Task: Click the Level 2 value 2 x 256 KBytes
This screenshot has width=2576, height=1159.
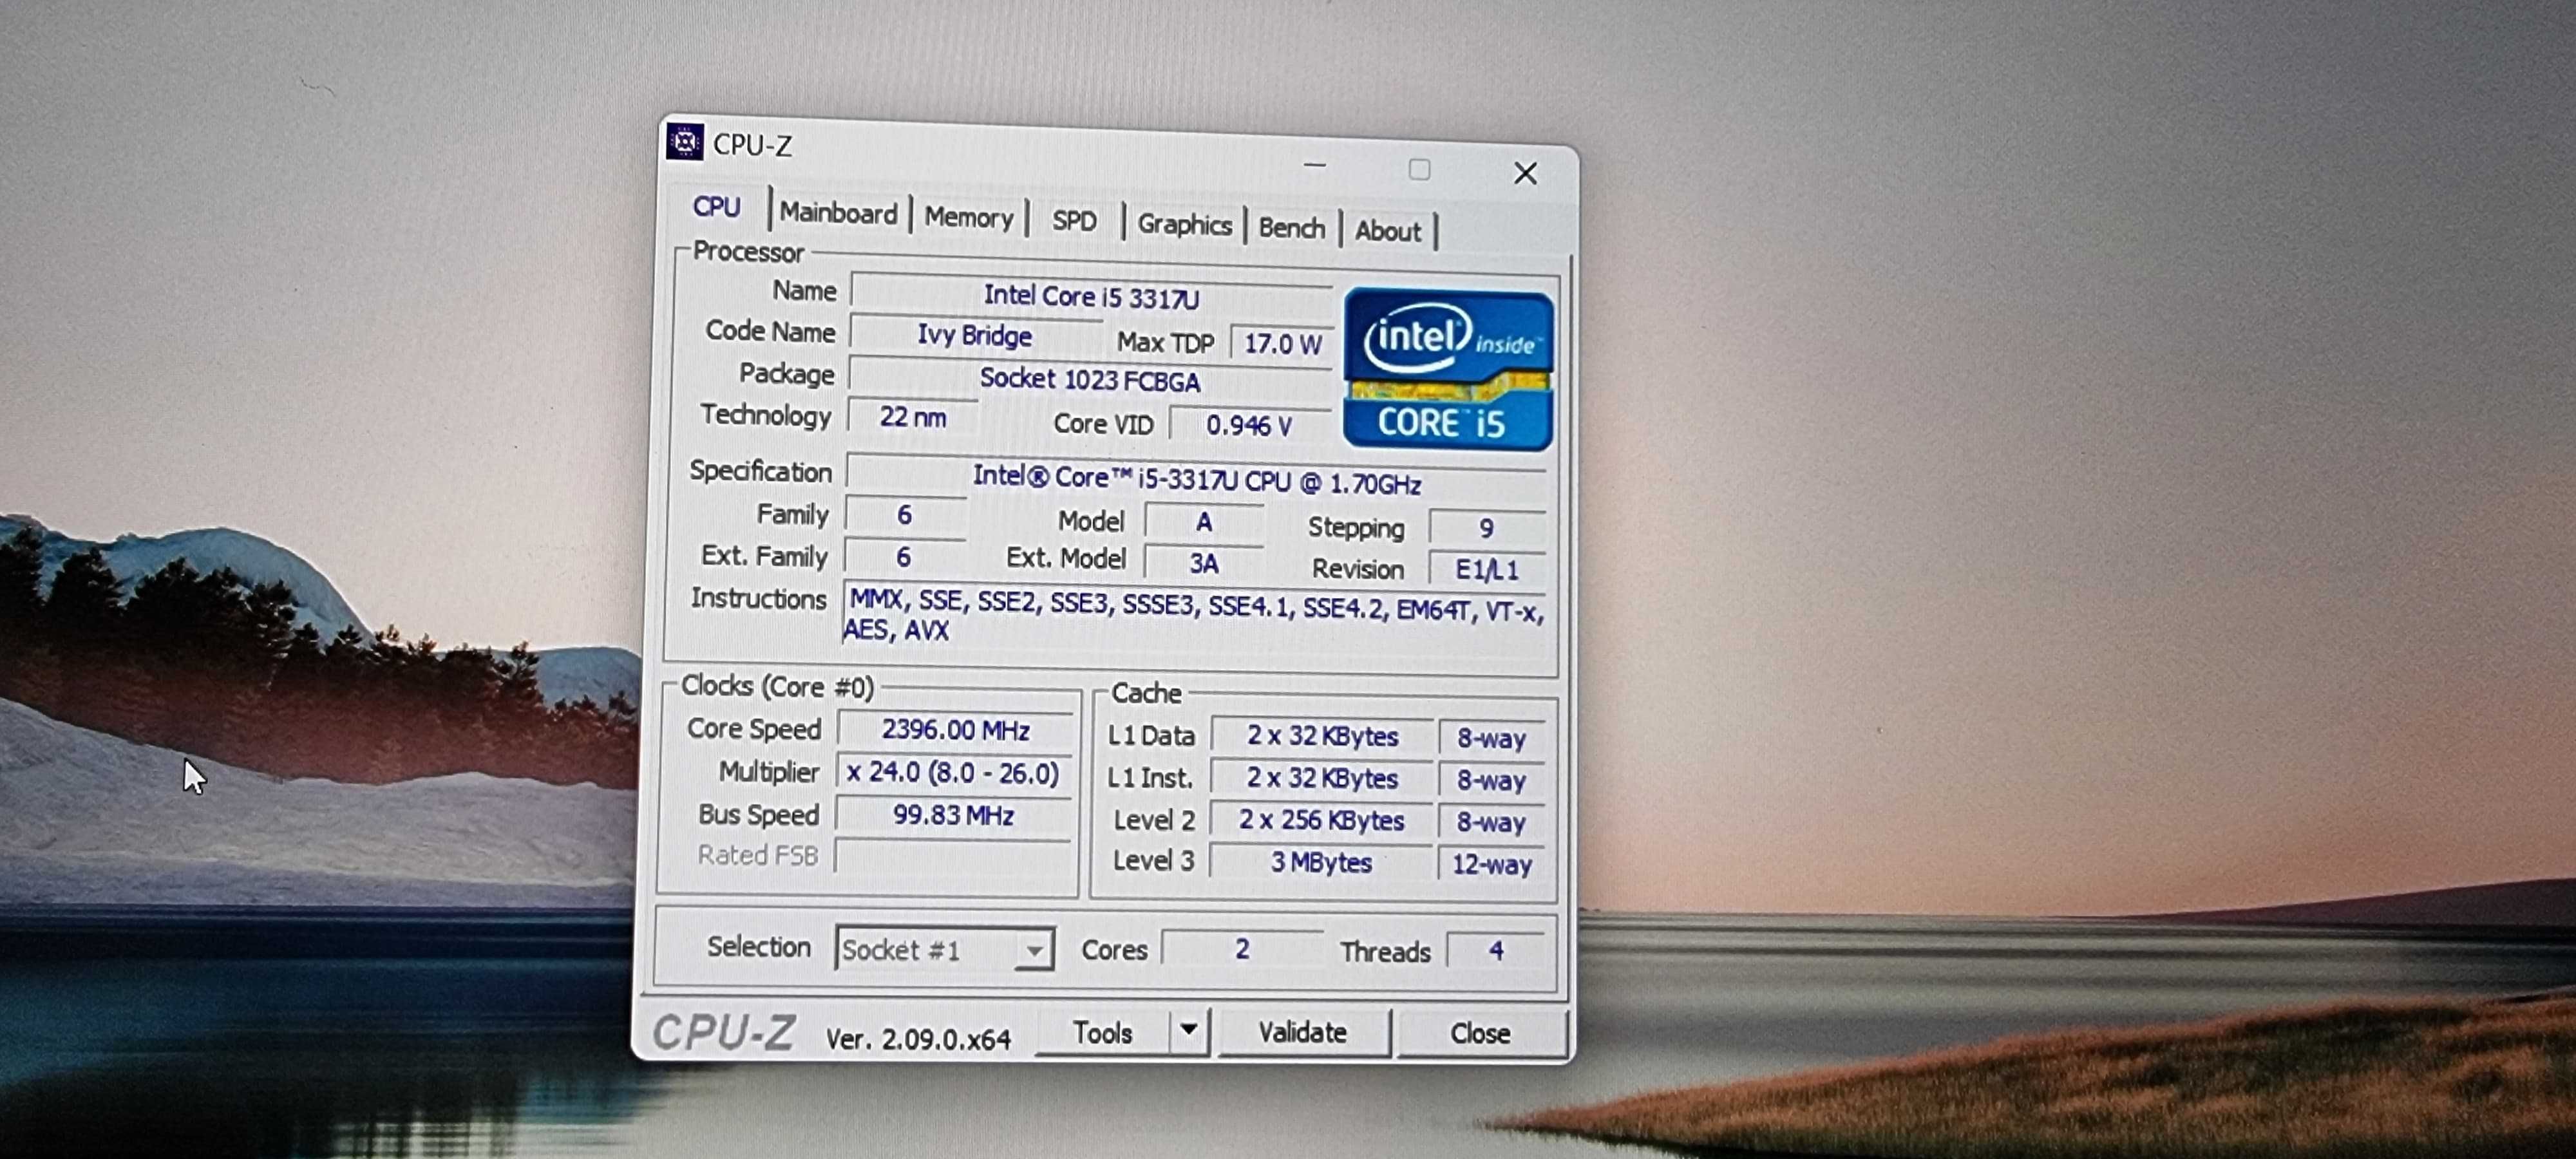Action: coord(1321,820)
